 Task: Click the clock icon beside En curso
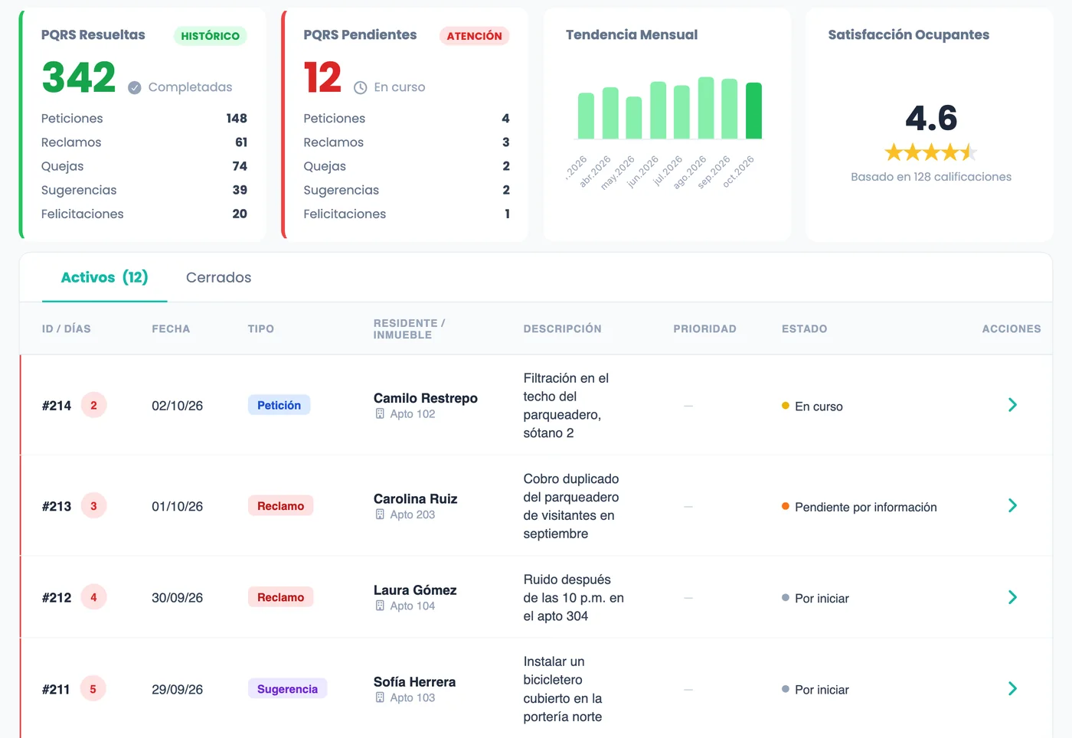[361, 87]
